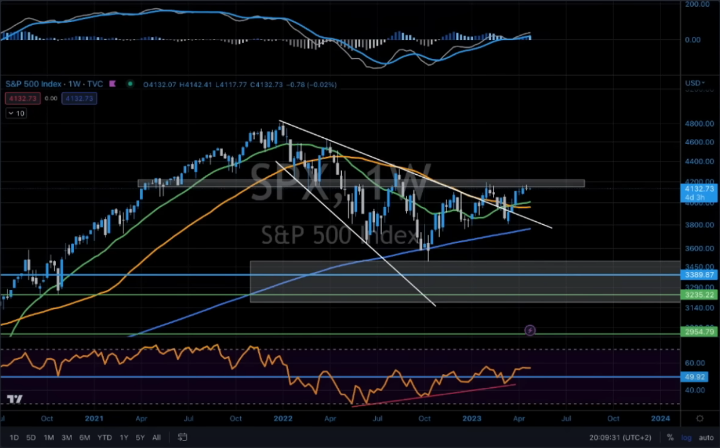Click the red 4132.73 sell price button
This screenshot has width=720, height=448.
[23, 98]
